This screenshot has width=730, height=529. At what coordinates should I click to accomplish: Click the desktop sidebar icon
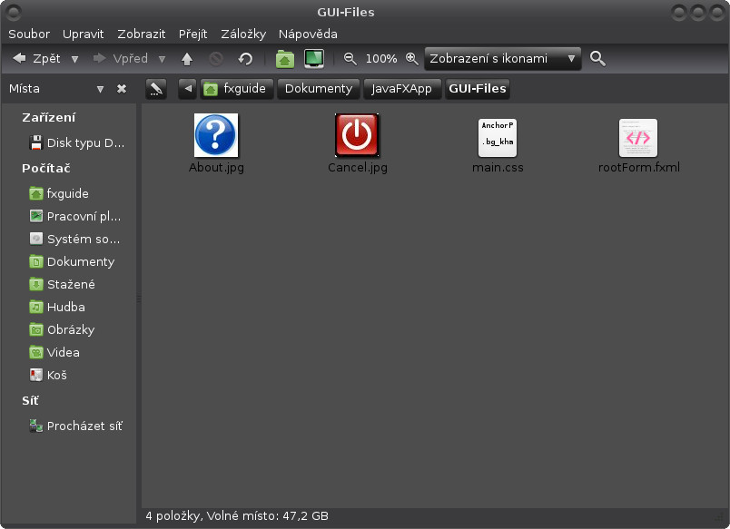point(35,216)
